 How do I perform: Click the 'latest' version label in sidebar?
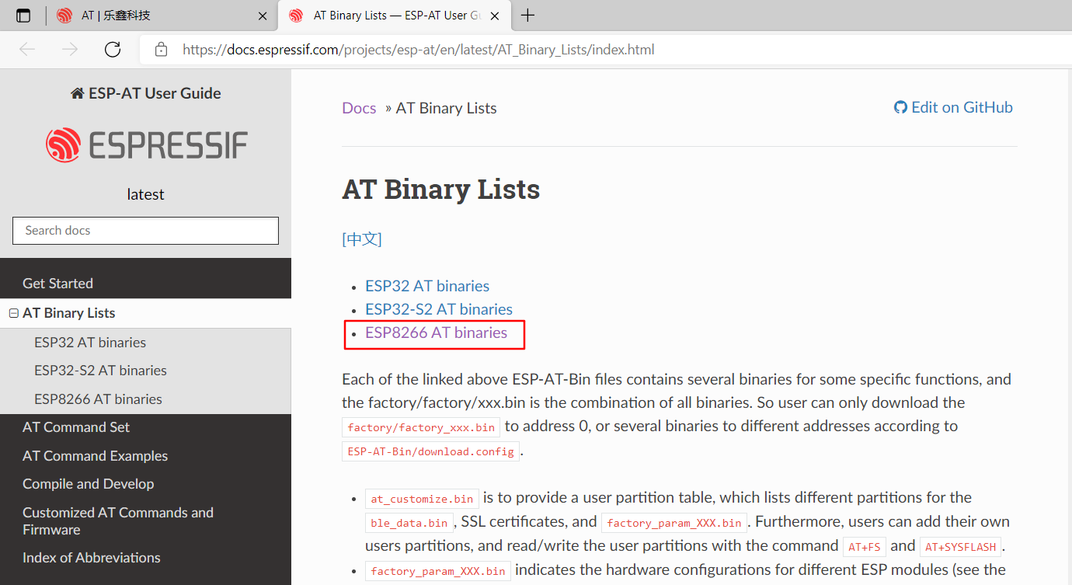coord(146,194)
